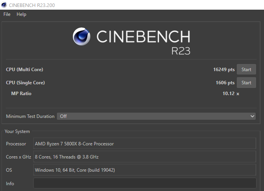Start the CPU Single Core test

[246, 82]
